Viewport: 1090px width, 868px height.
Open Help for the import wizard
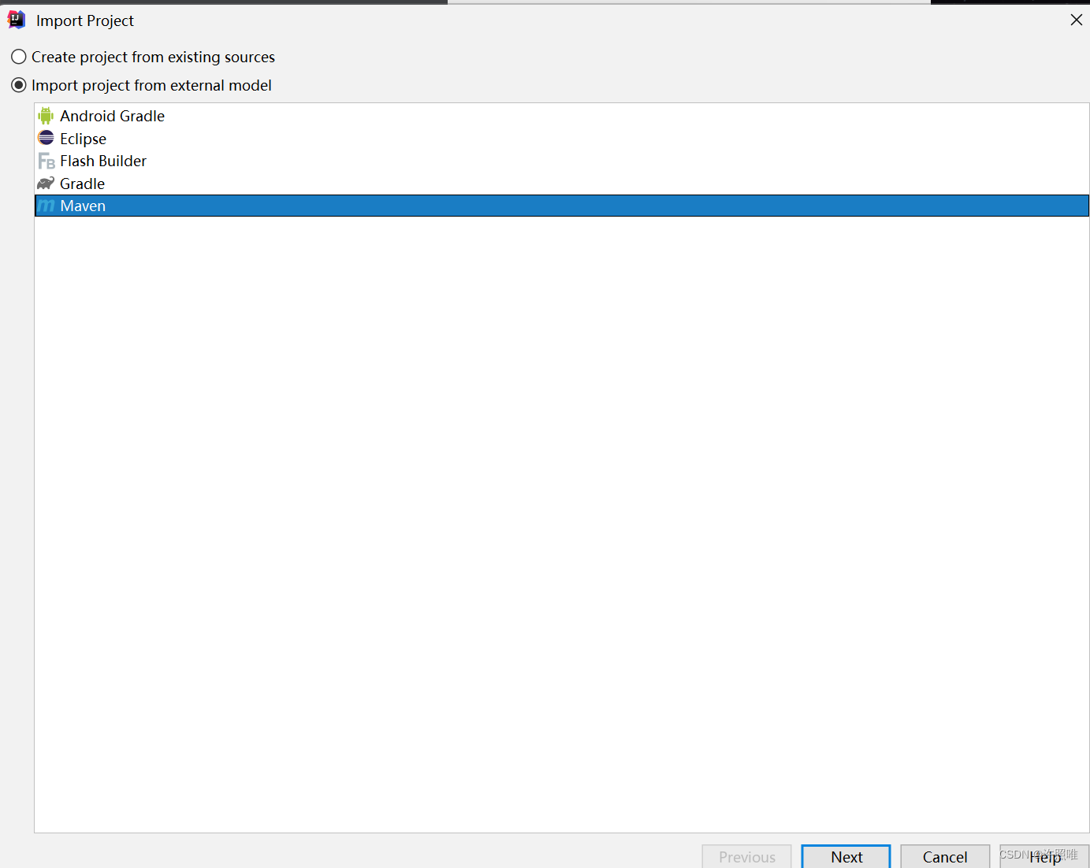tap(1045, 857)
